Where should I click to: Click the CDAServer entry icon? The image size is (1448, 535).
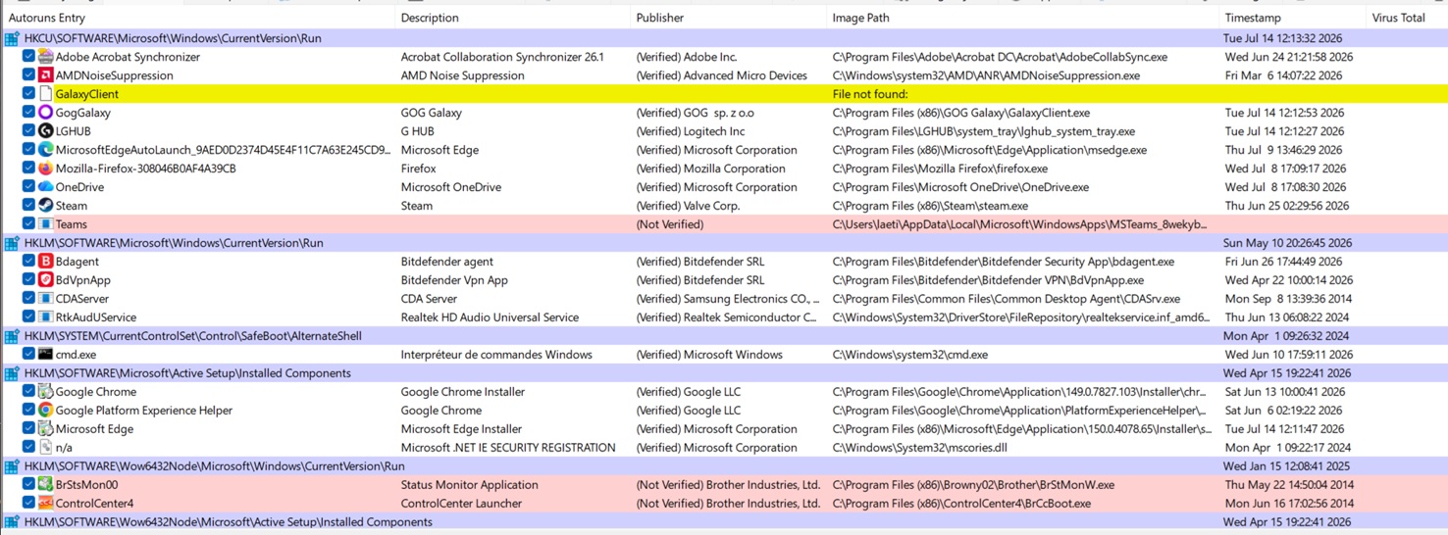tap(45, 299)
